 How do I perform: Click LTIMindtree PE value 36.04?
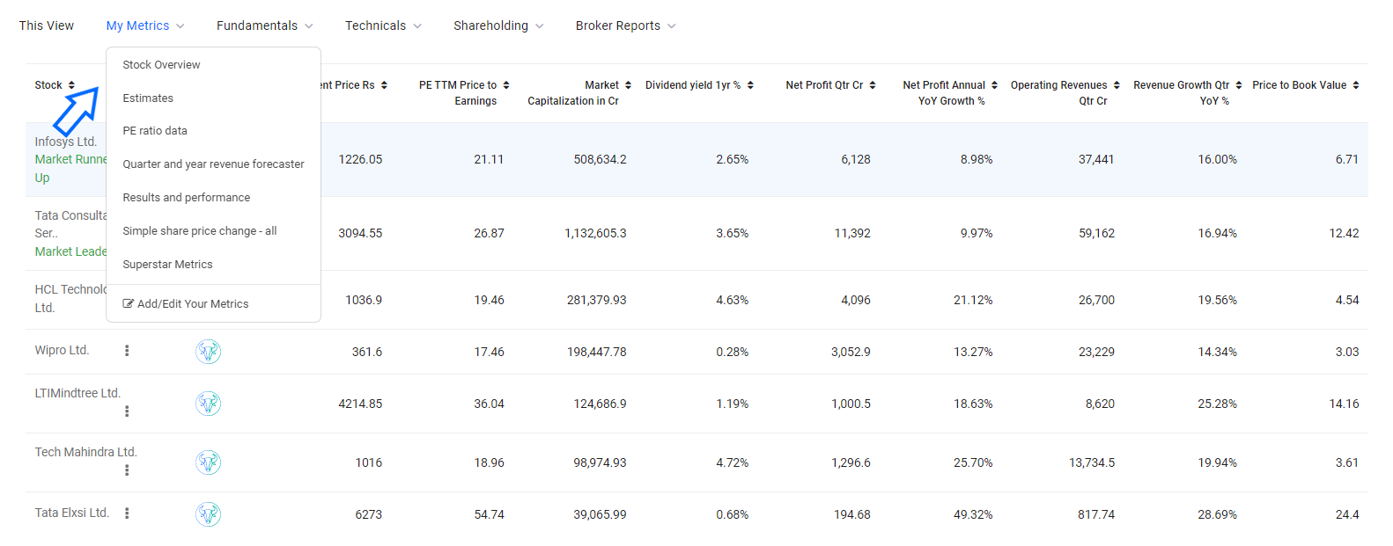coord(490,404)
